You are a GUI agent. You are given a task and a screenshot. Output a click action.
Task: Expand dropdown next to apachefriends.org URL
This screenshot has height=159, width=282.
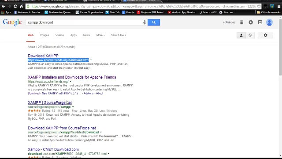pos(70,81)
